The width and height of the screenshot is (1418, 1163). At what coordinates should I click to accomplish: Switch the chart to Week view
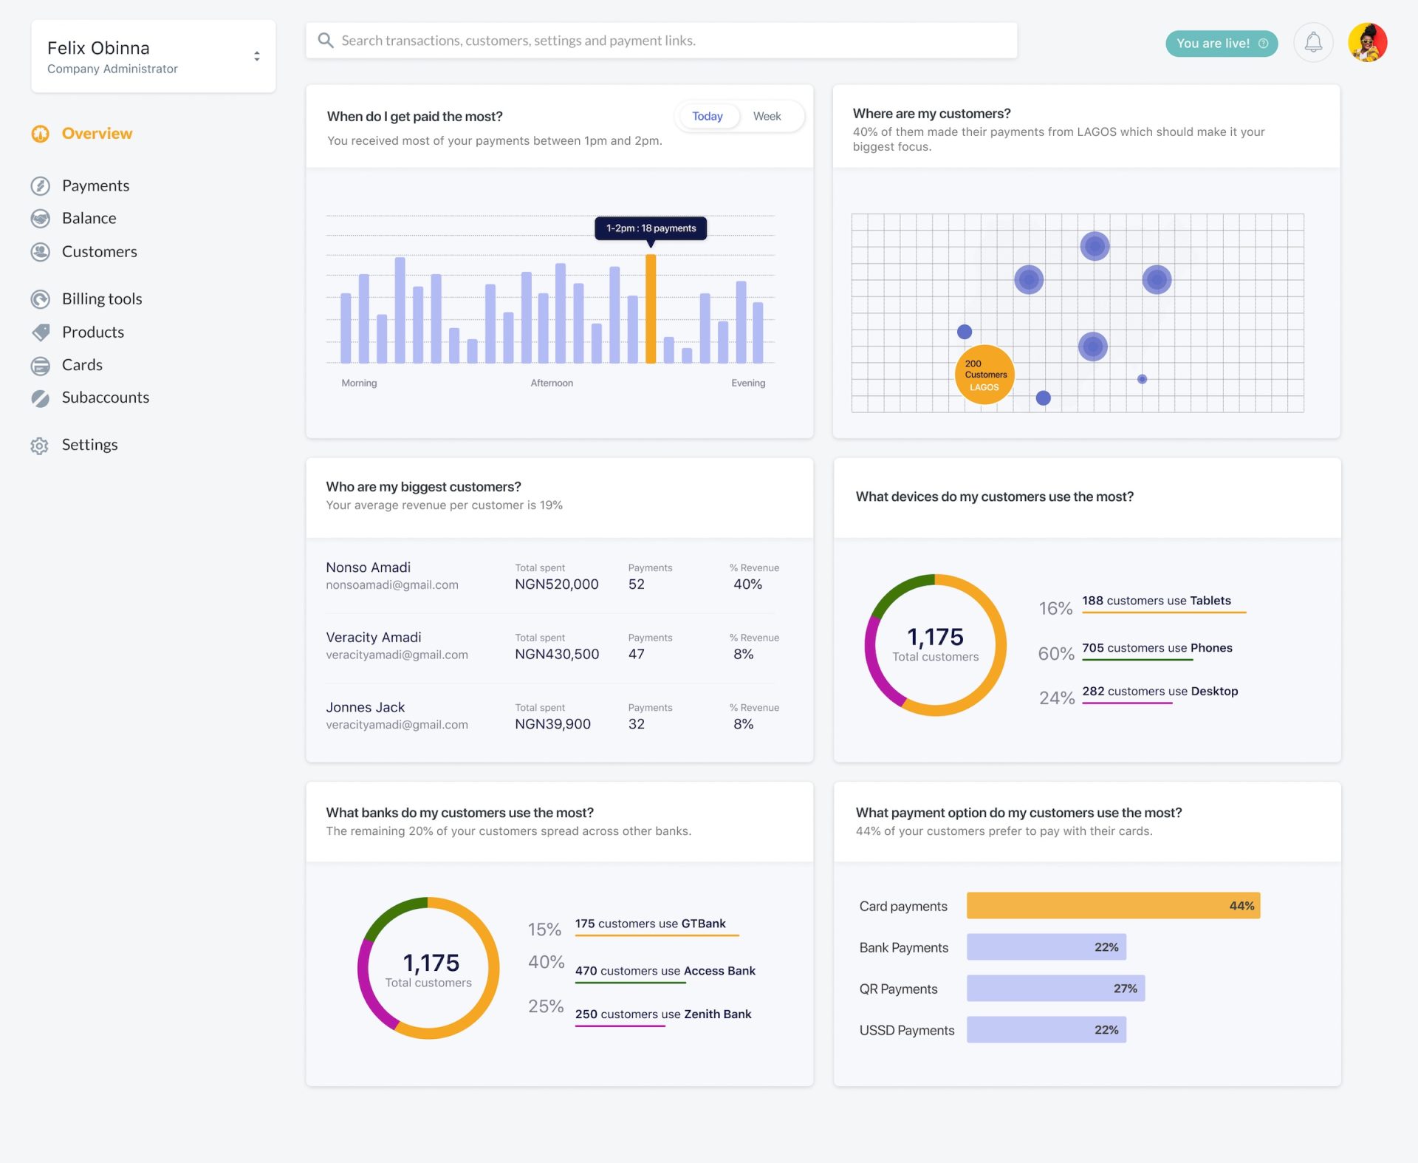(767, 116)
